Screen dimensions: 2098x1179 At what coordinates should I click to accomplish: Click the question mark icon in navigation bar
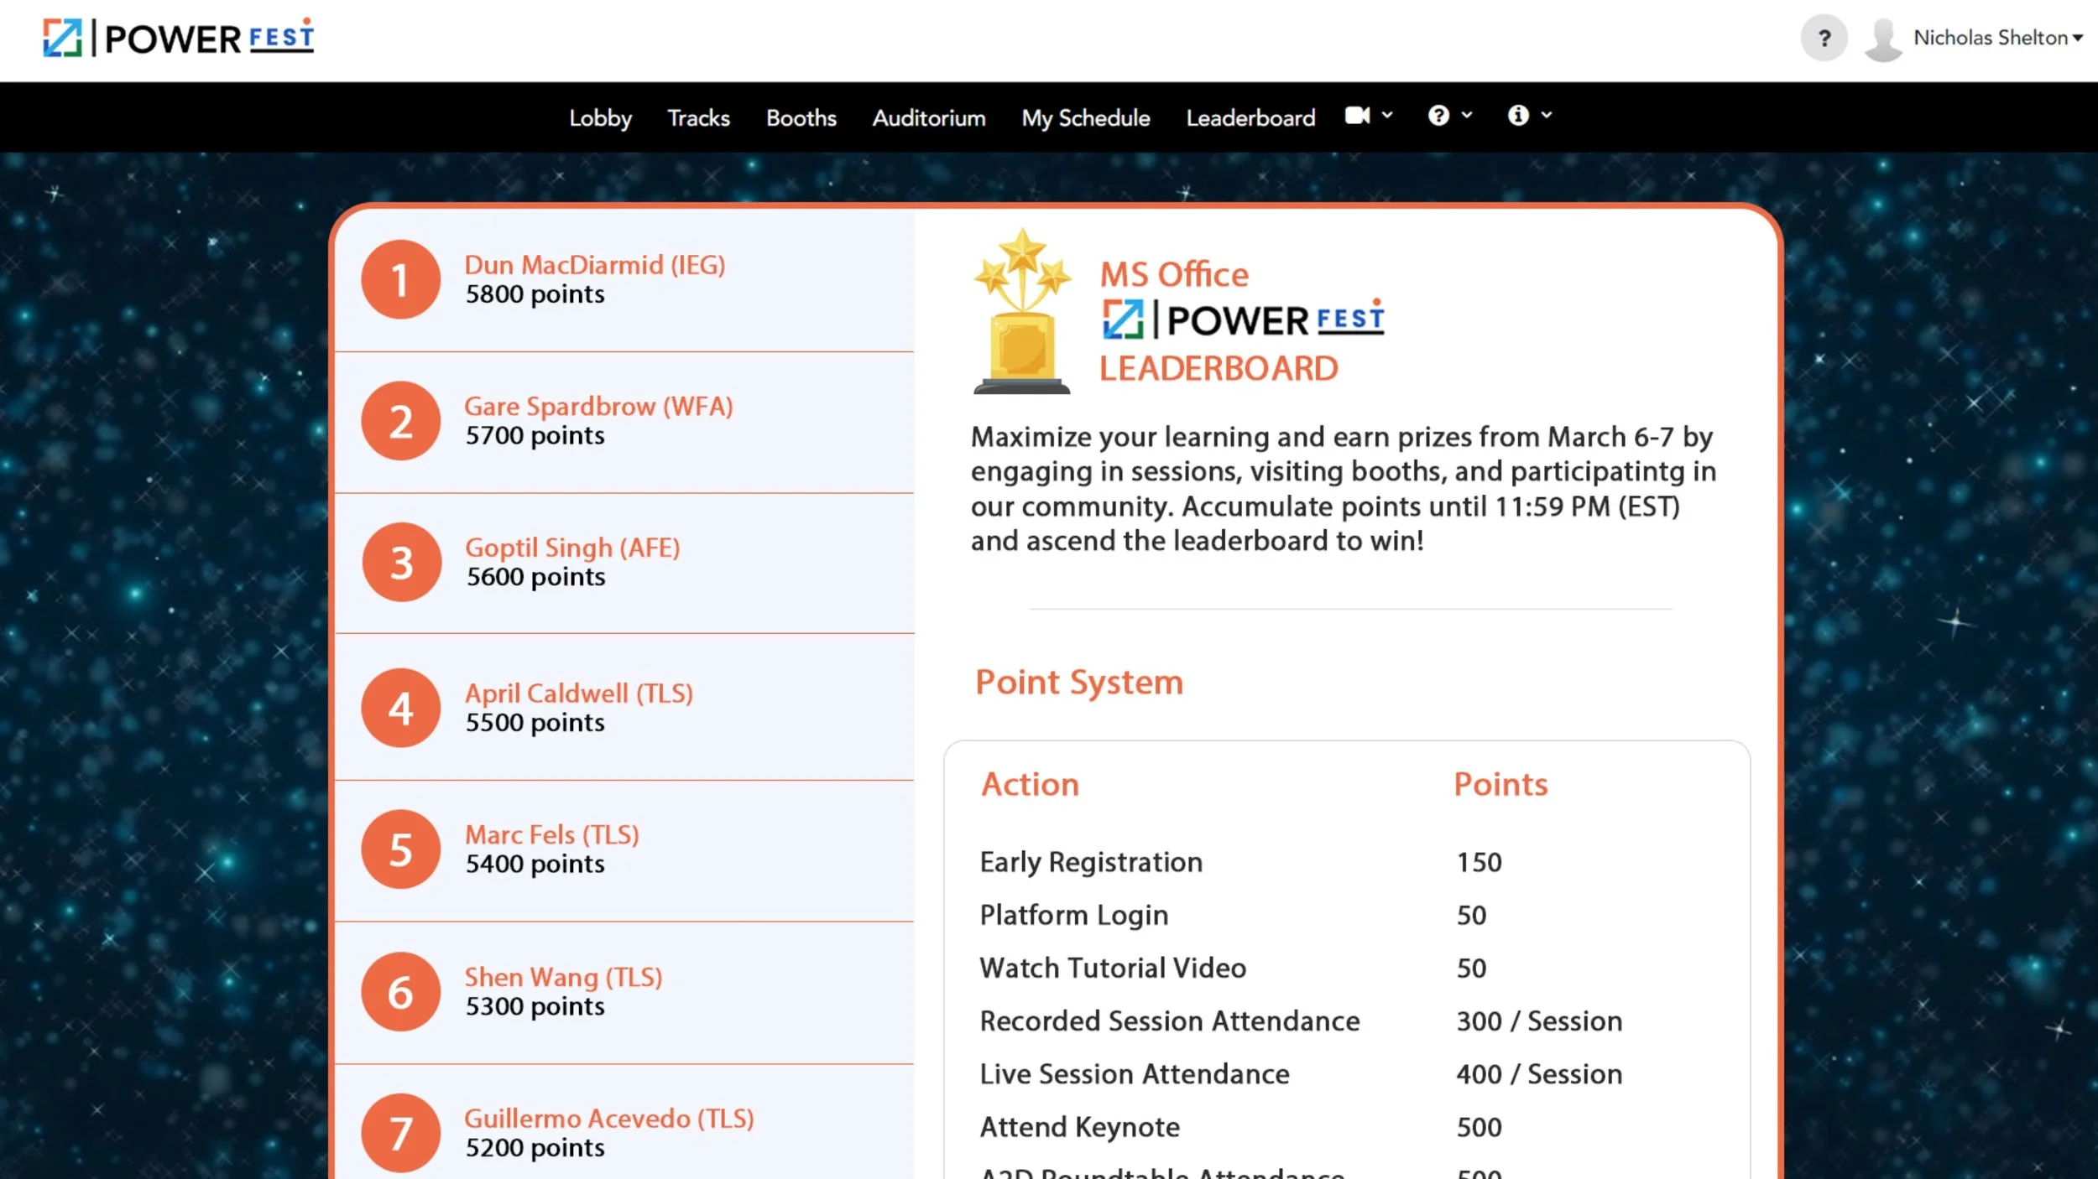click(1438, 116)
